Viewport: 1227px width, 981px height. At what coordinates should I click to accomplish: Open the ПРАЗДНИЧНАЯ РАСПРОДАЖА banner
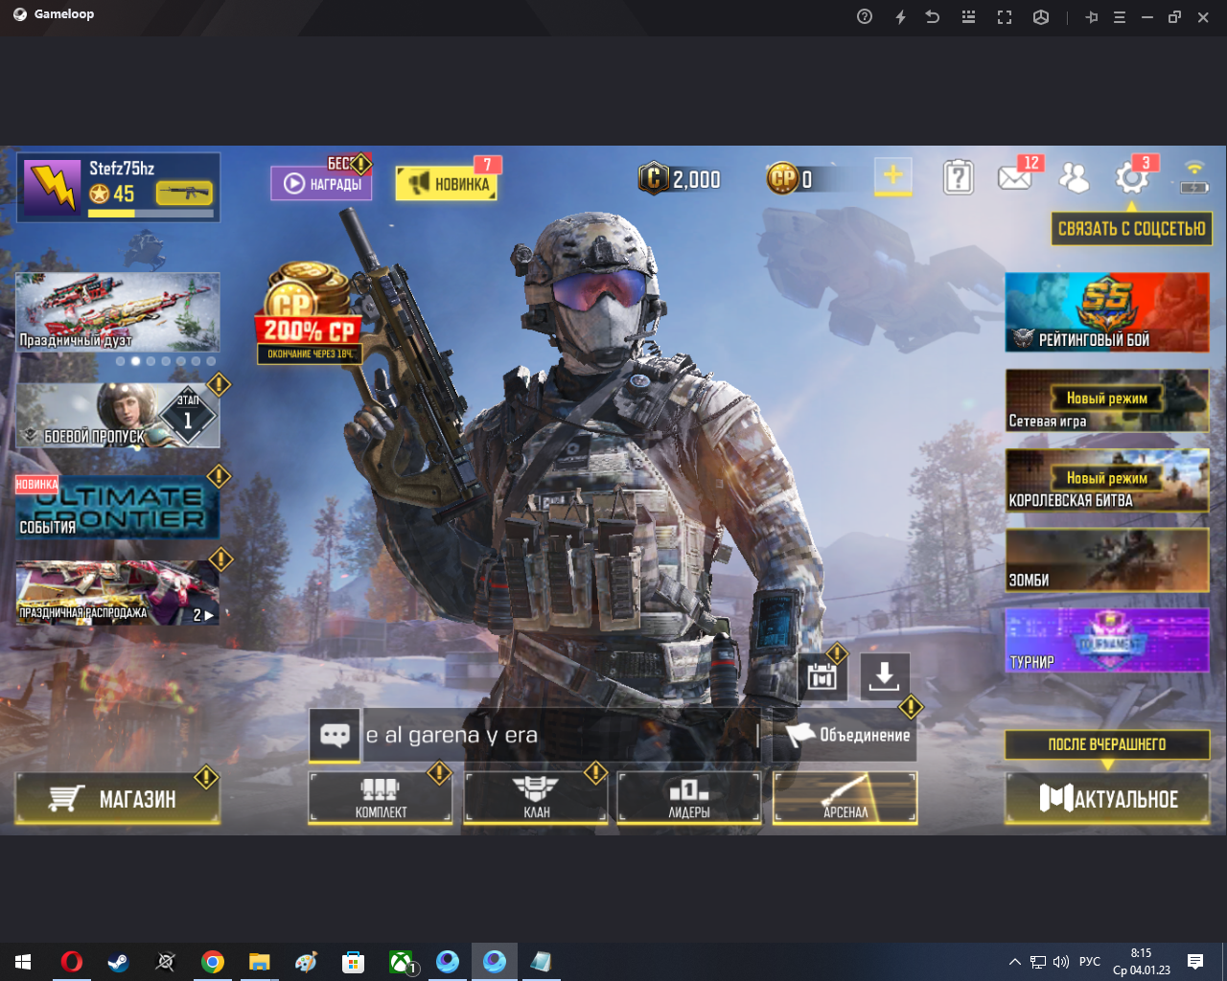click(118, 593)
